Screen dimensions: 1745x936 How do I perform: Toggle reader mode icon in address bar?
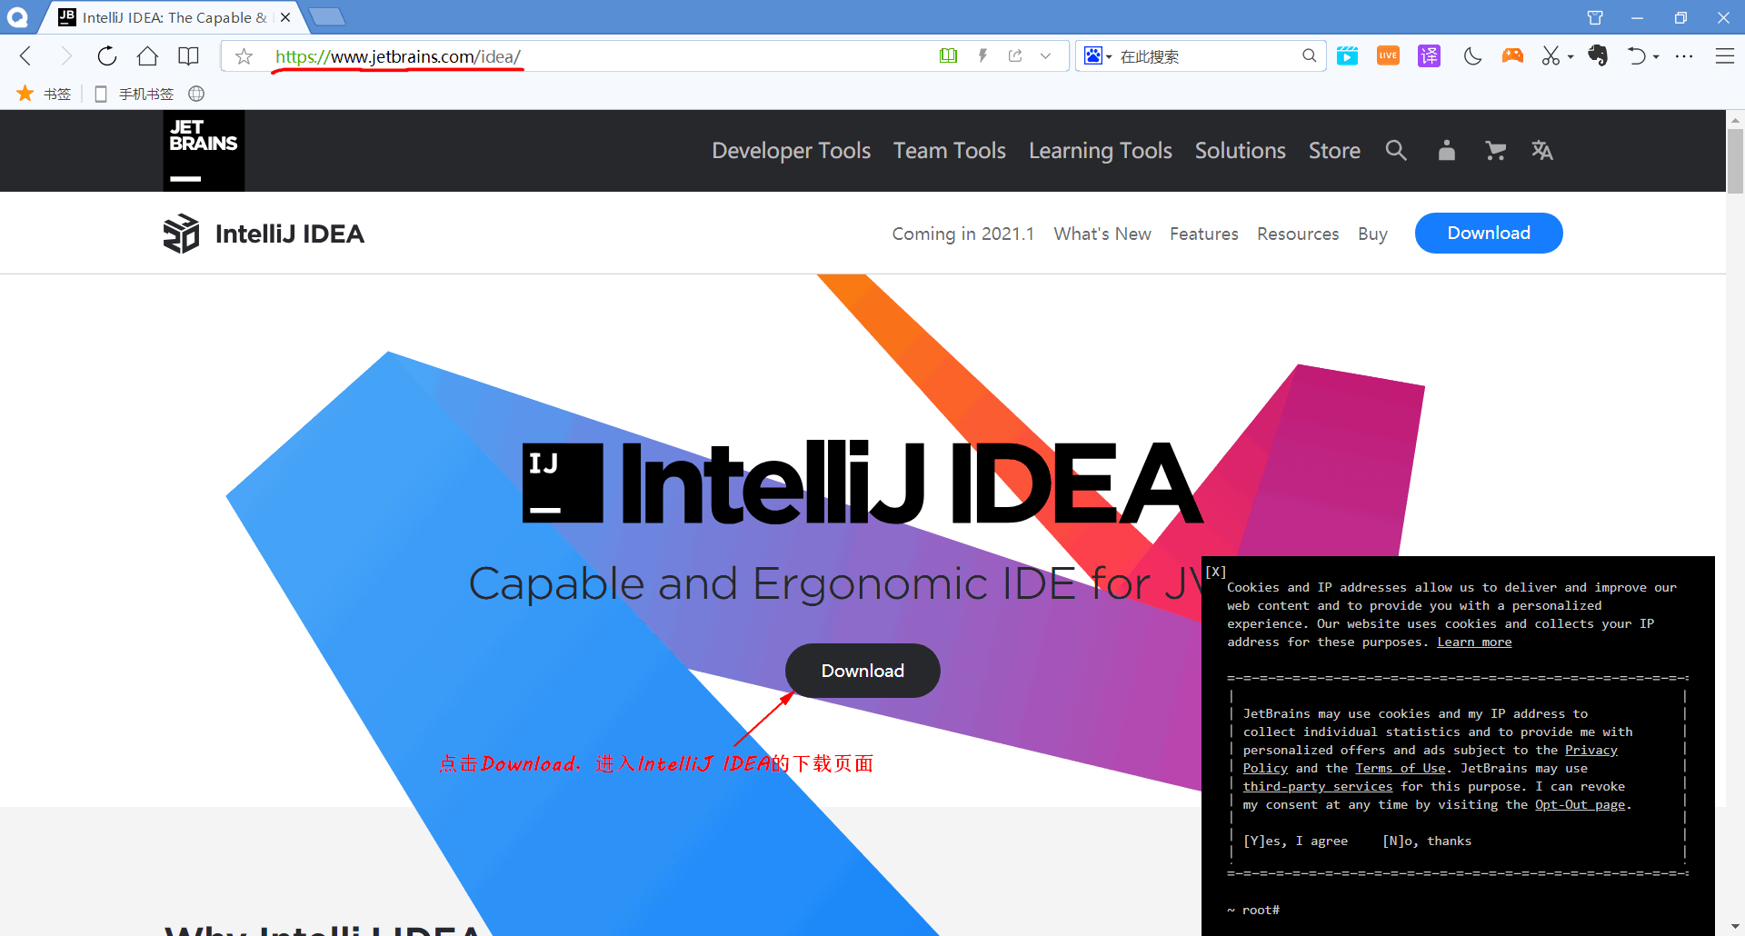point(948,56)
